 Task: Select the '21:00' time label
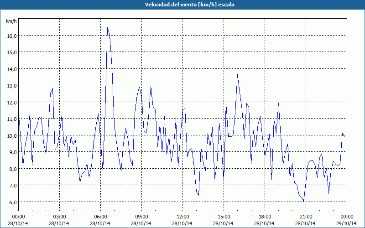coord(306,217)
